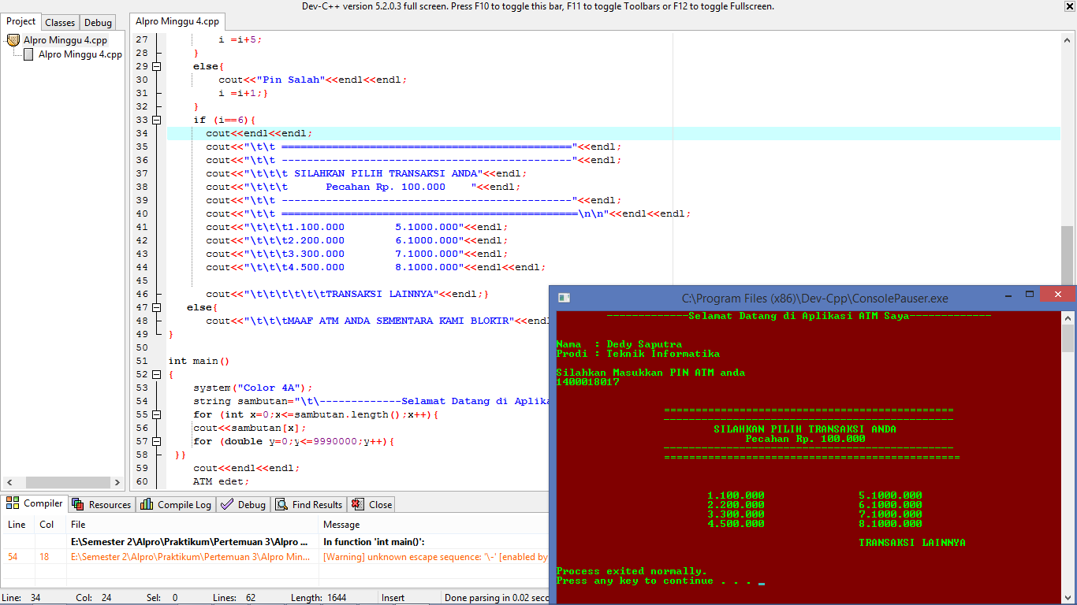Click warning row line number 54

[x=13, y=557]
